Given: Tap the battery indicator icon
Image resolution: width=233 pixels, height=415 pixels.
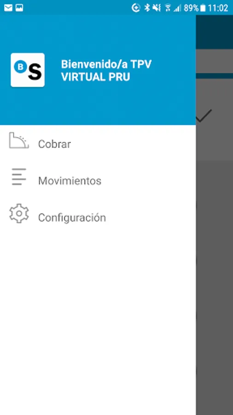Looking at the screenshot, I should coord(203,8).
